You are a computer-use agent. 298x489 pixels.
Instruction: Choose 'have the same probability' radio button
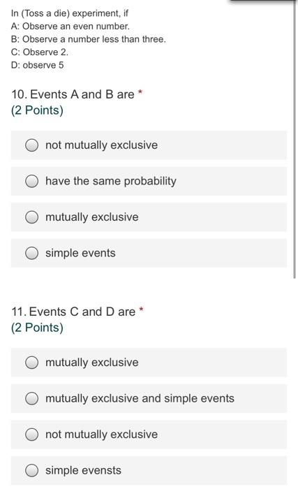tap(32, 181)
